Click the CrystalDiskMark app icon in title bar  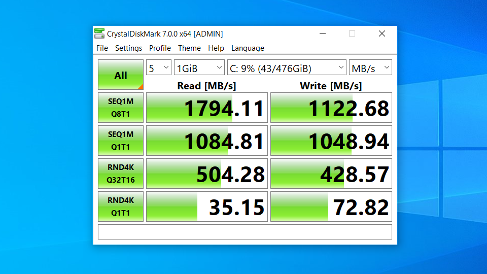99,33
